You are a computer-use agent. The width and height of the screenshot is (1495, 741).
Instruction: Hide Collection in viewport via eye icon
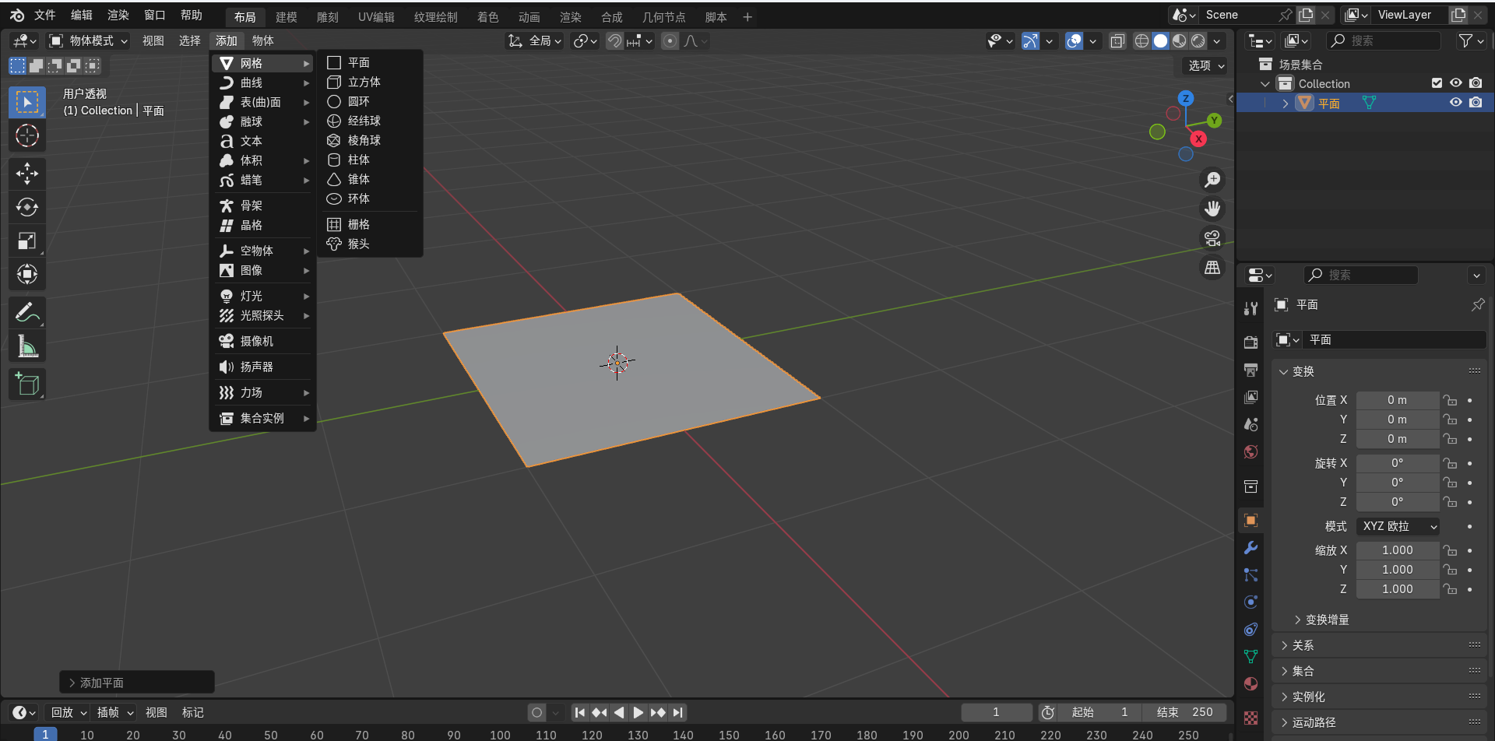tap(1455, 83)
